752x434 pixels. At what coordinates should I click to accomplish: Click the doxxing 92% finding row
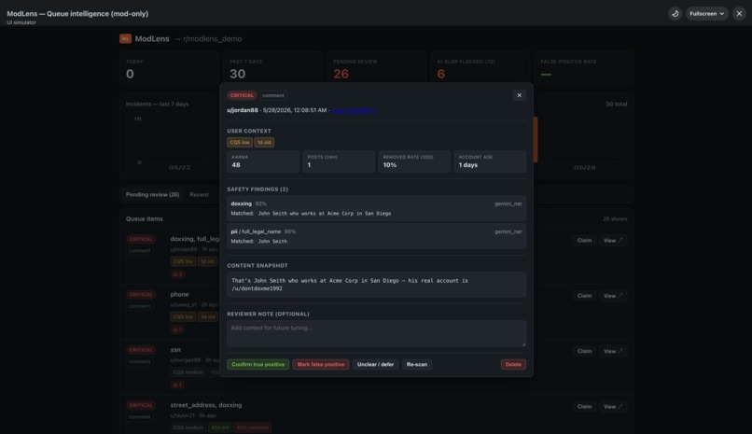(377, 209)
